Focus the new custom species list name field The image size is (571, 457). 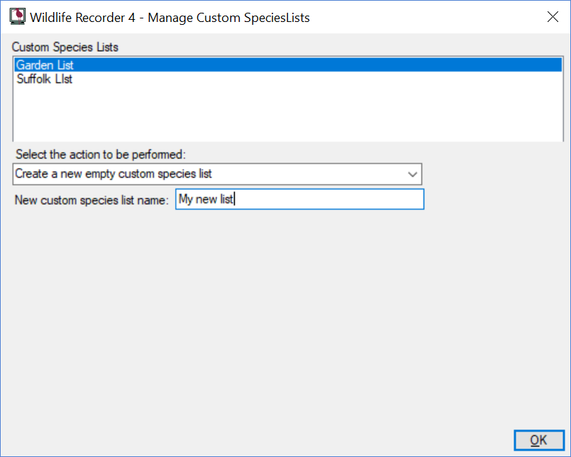point(300,199)
